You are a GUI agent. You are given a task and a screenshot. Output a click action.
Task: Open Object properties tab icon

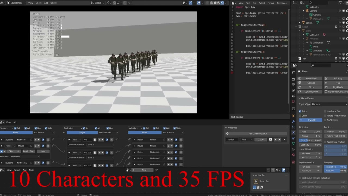(293, 116)
